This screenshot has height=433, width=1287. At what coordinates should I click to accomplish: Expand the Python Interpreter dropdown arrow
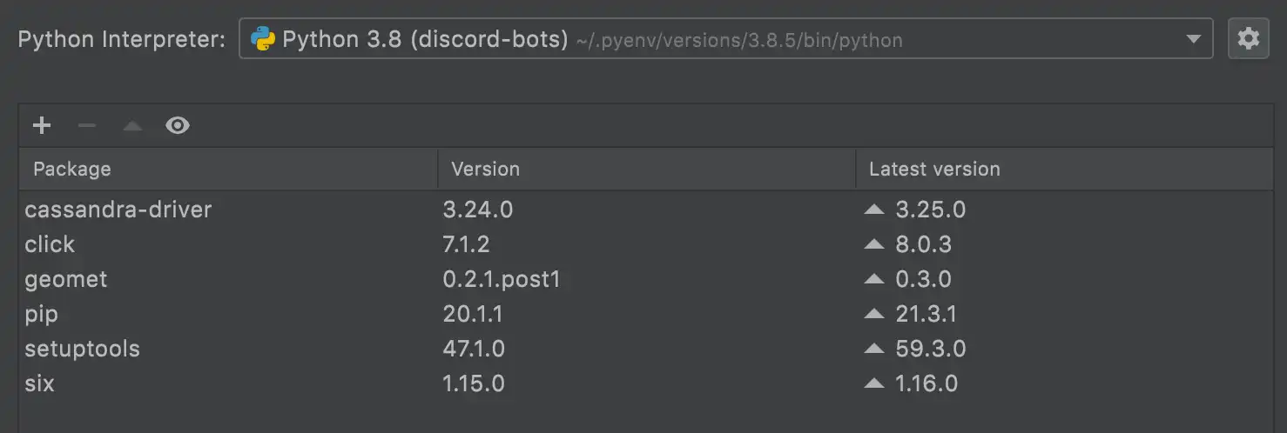click(x=1192, y=40)
